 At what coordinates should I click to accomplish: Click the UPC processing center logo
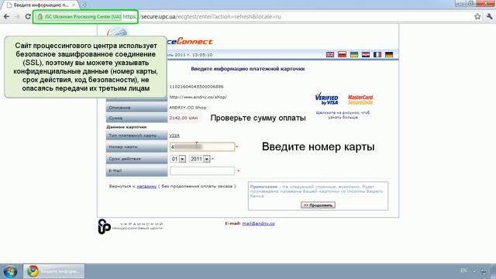pos(130,226)
